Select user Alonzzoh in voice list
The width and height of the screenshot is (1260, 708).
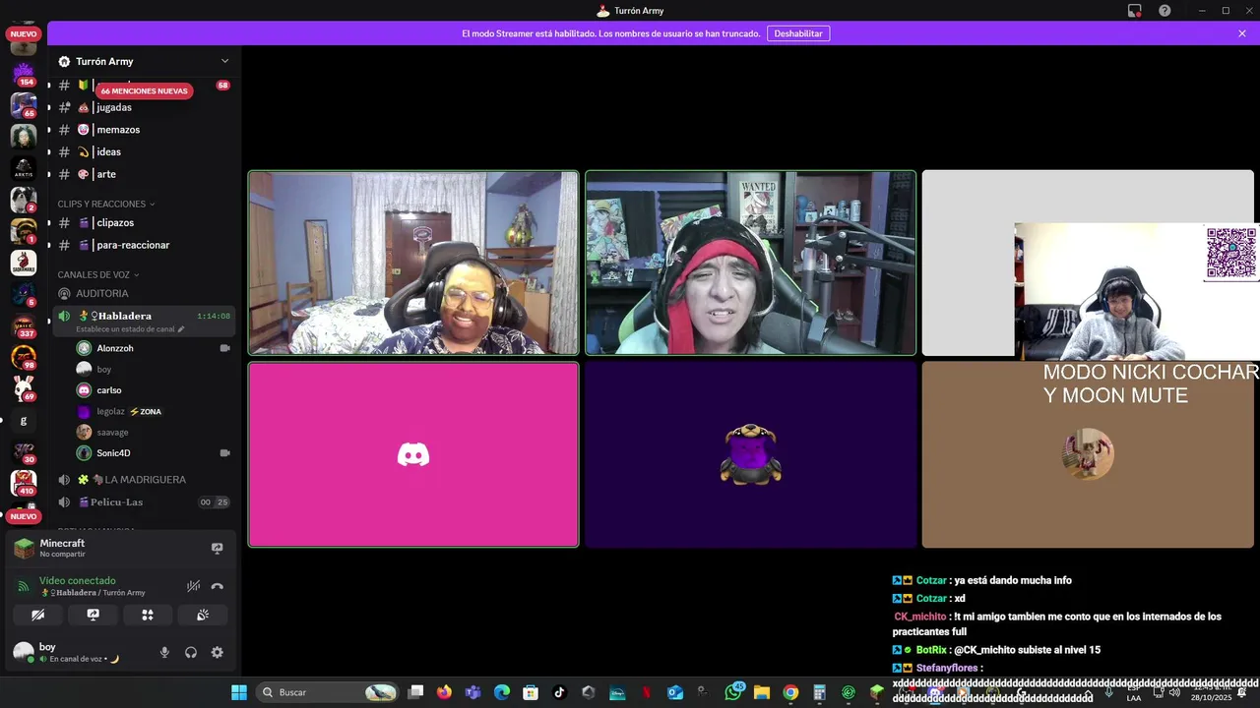coord(154,348)
